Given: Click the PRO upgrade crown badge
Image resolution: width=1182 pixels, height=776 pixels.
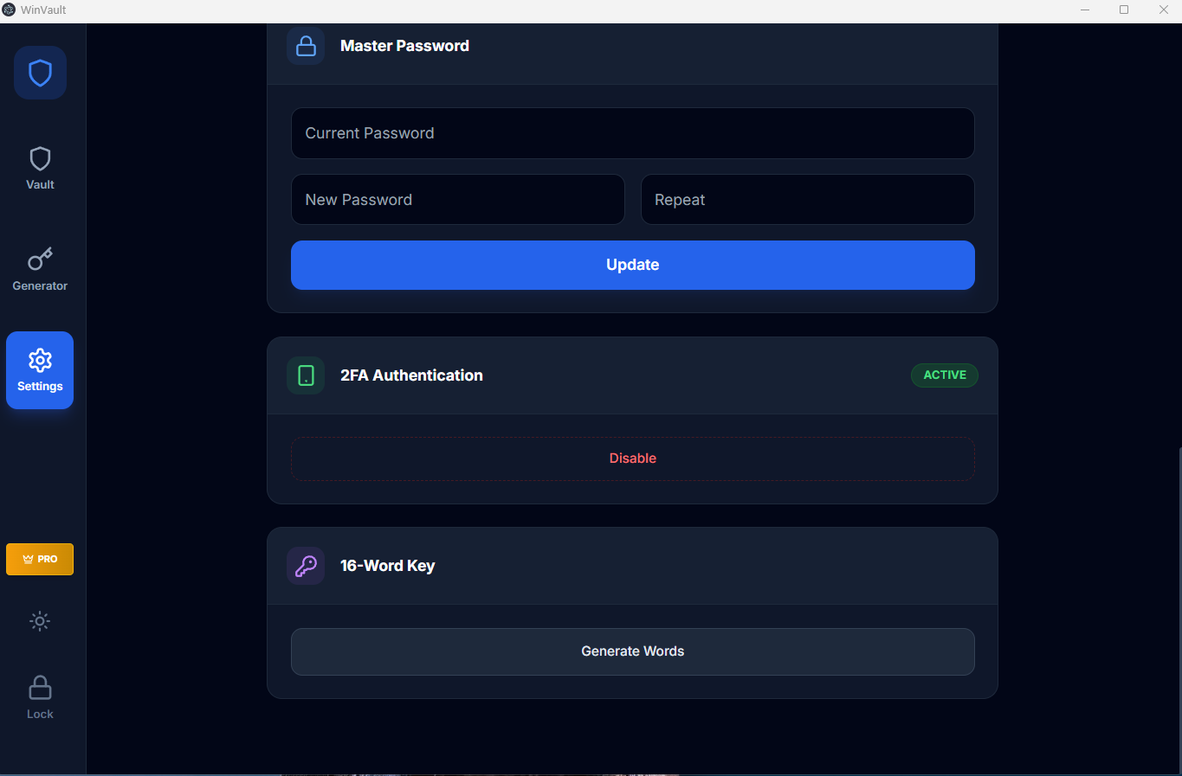Looking at the screenshot, I should (40, 559).
